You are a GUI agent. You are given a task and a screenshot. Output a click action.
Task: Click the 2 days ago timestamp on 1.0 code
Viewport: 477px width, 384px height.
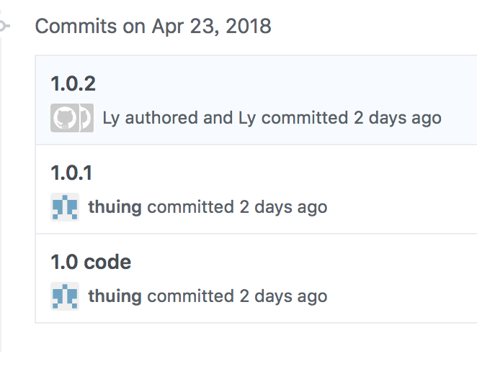point(283,296)
